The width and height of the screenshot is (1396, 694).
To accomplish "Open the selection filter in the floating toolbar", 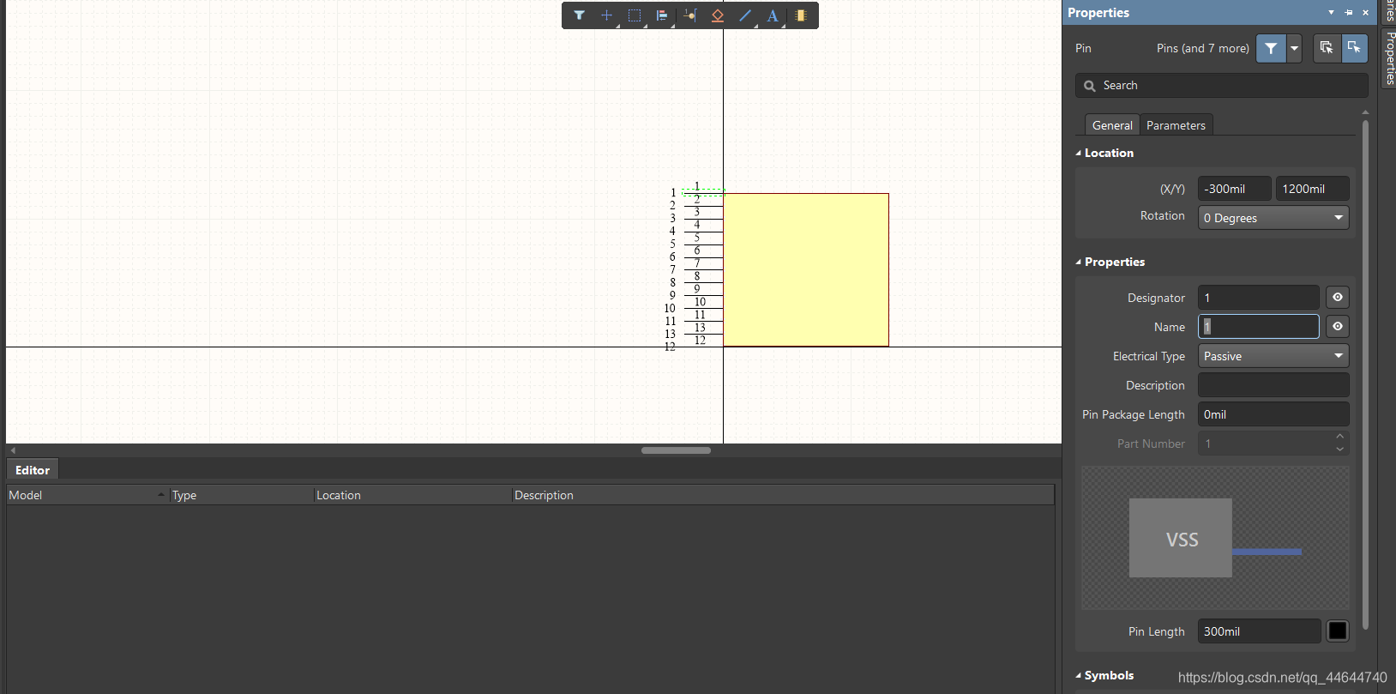I will [x=579, y=15].
